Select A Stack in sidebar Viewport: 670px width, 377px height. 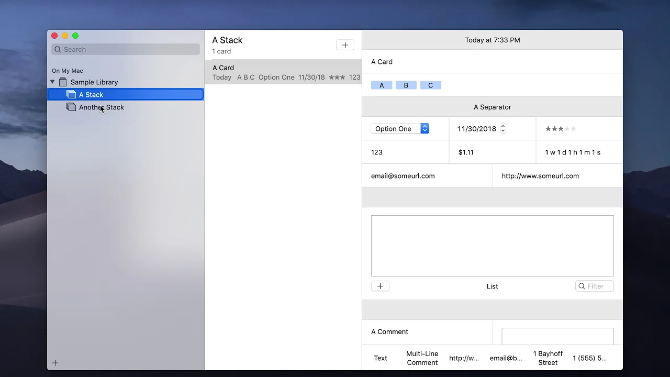126,95
